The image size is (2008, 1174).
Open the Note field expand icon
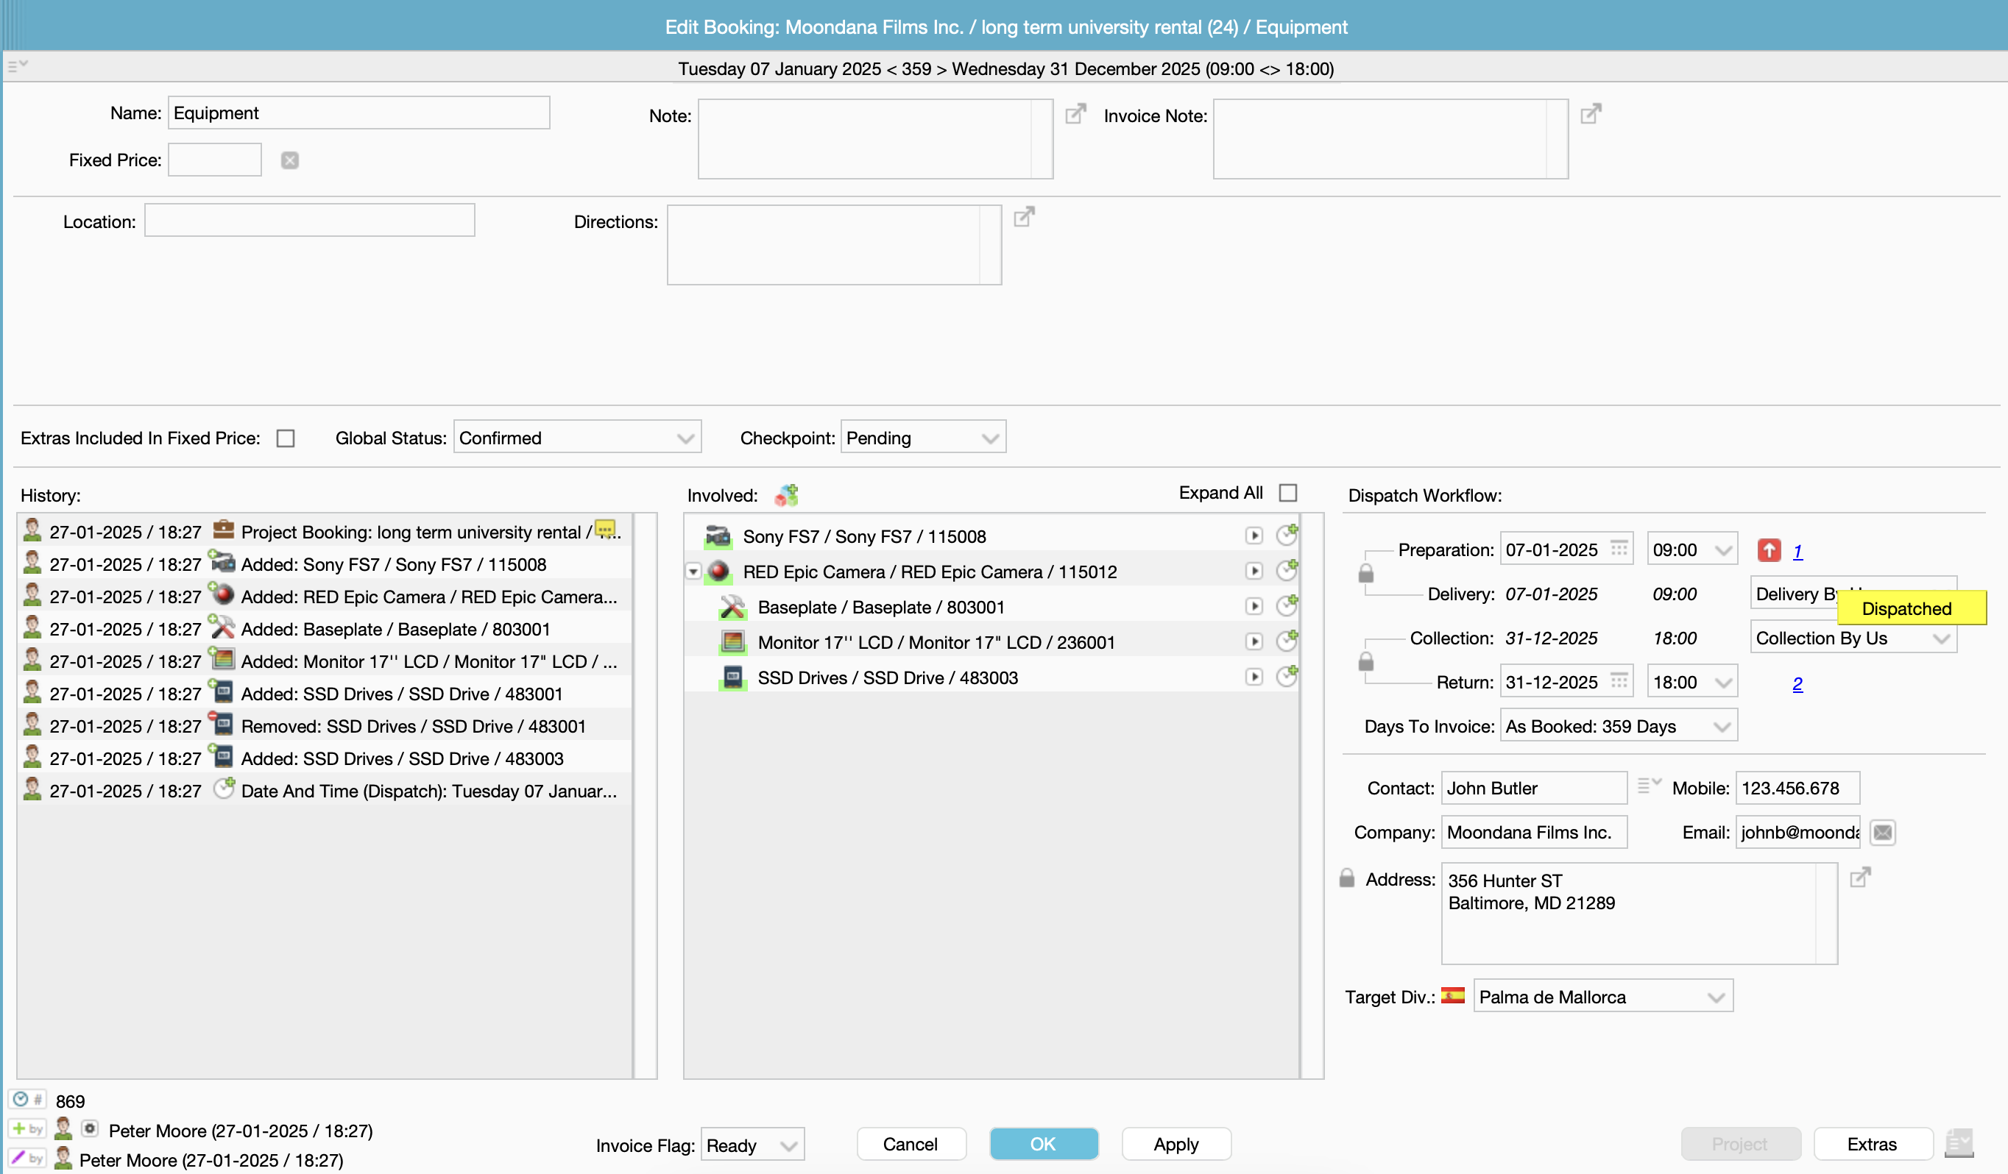coord(1075,114)
